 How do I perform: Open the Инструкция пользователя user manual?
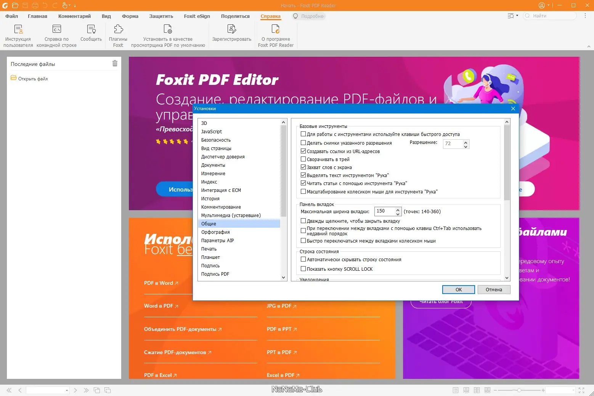[18, 36]
